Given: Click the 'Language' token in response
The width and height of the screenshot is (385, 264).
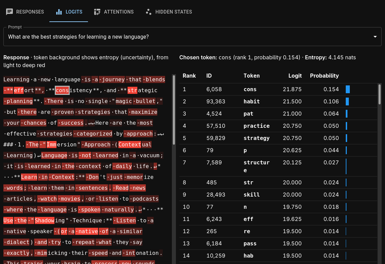Looking at the screenshot, I should (54, 155).
